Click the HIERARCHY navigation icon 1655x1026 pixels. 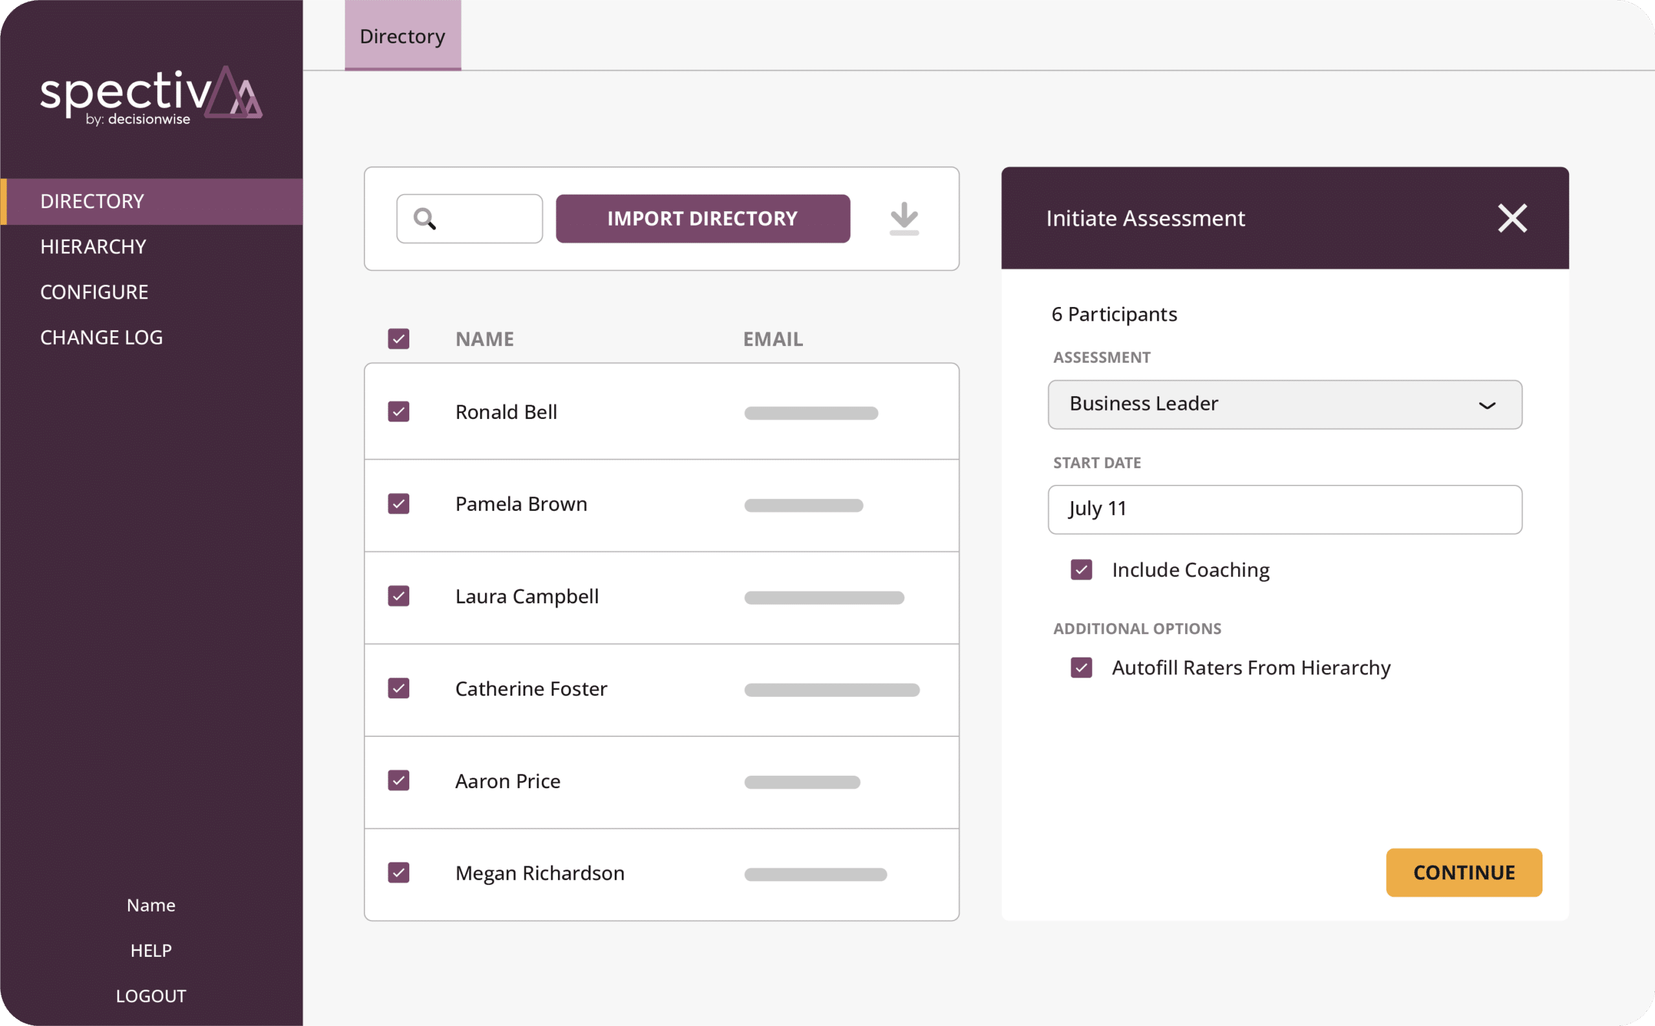point(92,246)
